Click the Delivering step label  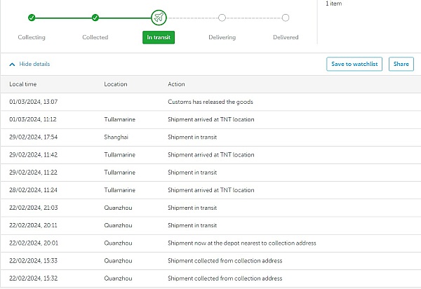pyautogui.click(x=222, y=37)
